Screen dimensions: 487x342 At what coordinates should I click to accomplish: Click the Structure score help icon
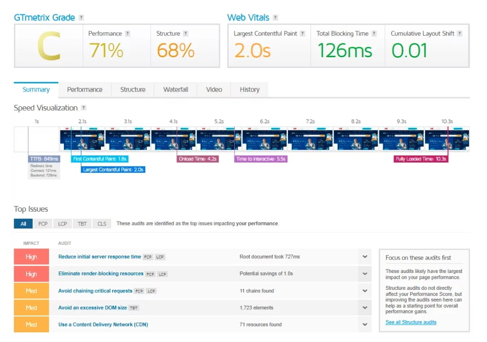(186, 34)
